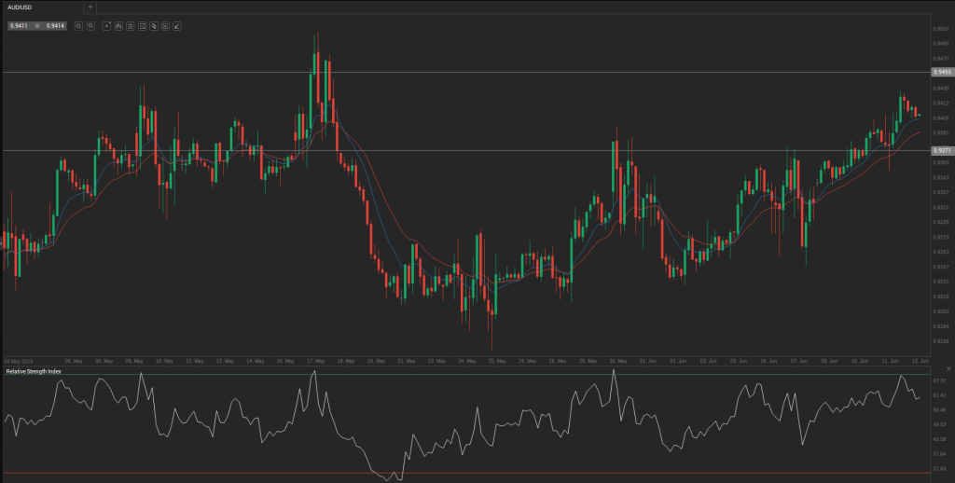The width and height of the screenshot is (955, 483).
Task: Click the 17. May date axis label
Action: coord(315,361)
